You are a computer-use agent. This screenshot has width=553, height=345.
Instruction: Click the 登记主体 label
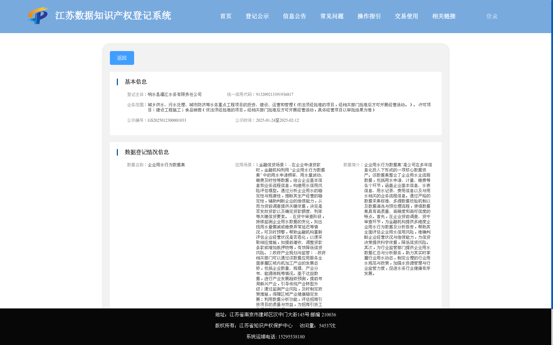(x=137, y=95)
